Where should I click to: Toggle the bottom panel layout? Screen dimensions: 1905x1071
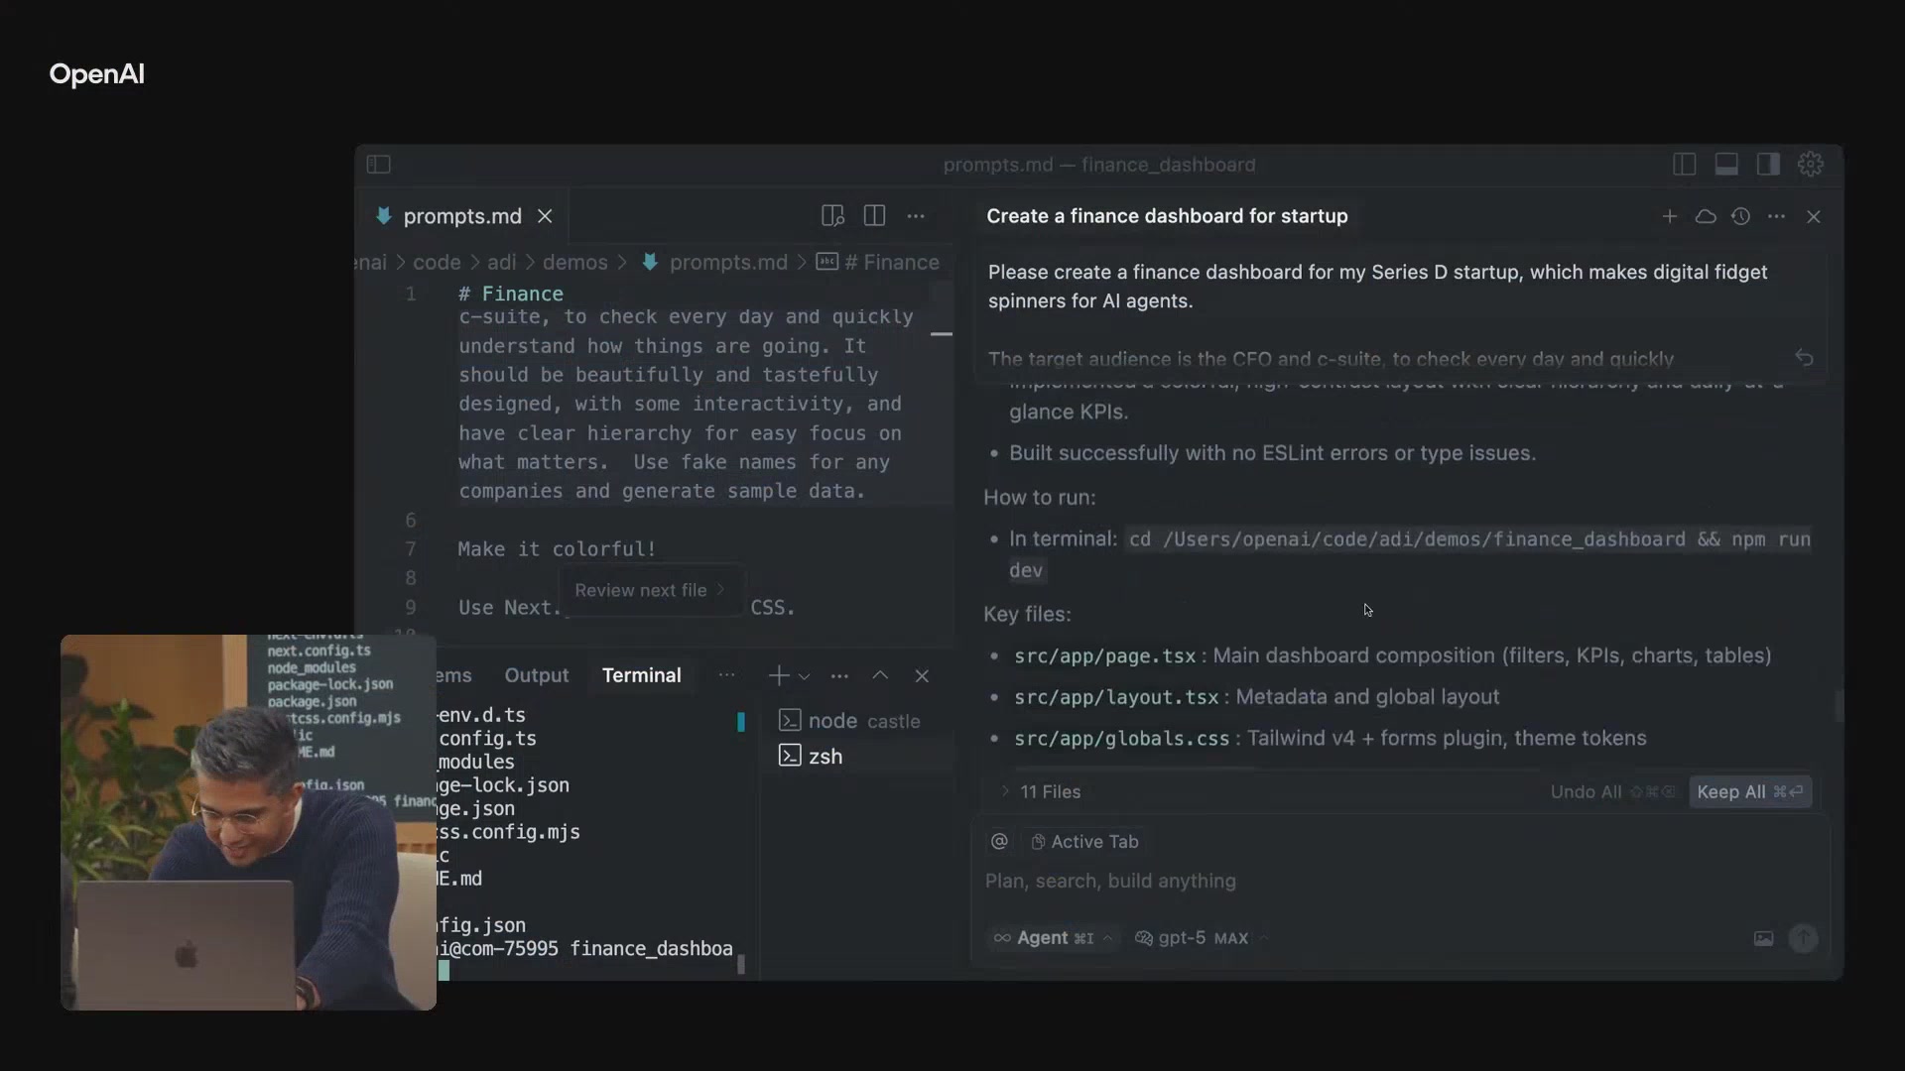point(1726,165)
